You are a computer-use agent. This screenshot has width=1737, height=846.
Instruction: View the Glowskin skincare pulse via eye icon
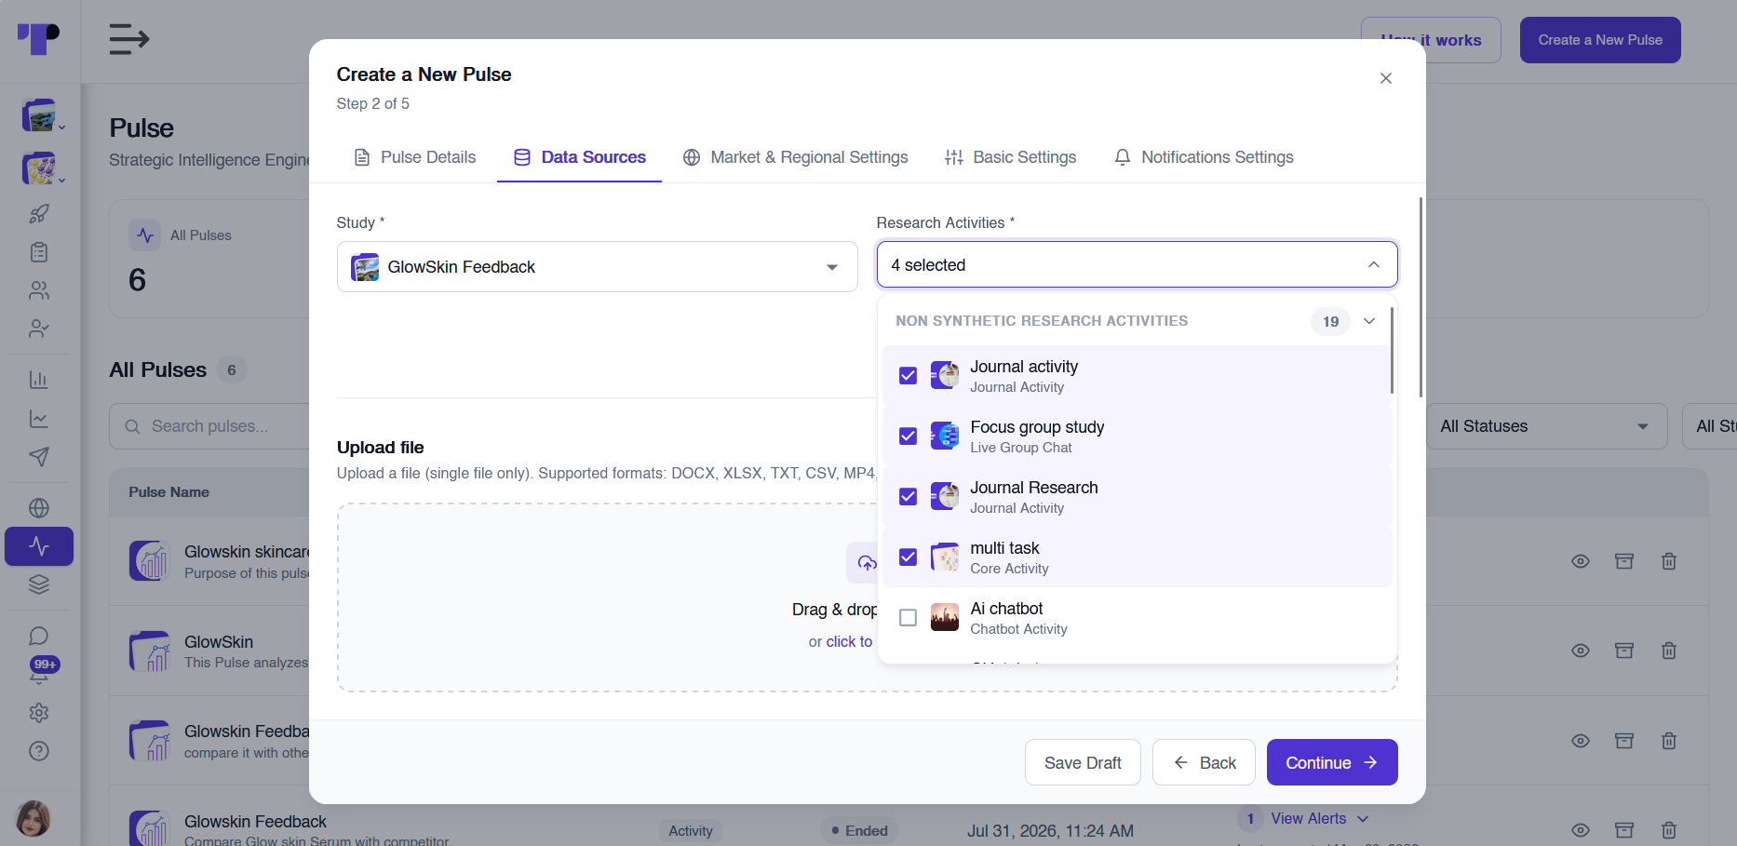click(1581, 561)
